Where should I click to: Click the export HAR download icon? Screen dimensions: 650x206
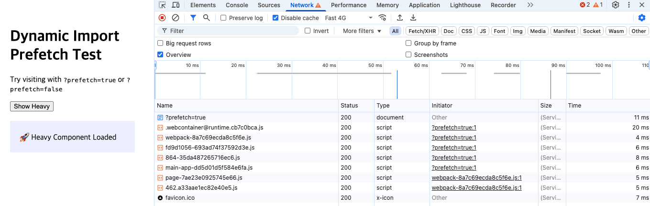click(413, 18)
